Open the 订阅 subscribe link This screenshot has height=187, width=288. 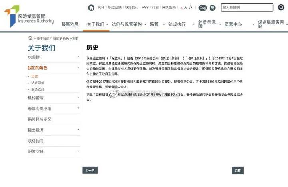pyautogui.click(x=155, y=7)
